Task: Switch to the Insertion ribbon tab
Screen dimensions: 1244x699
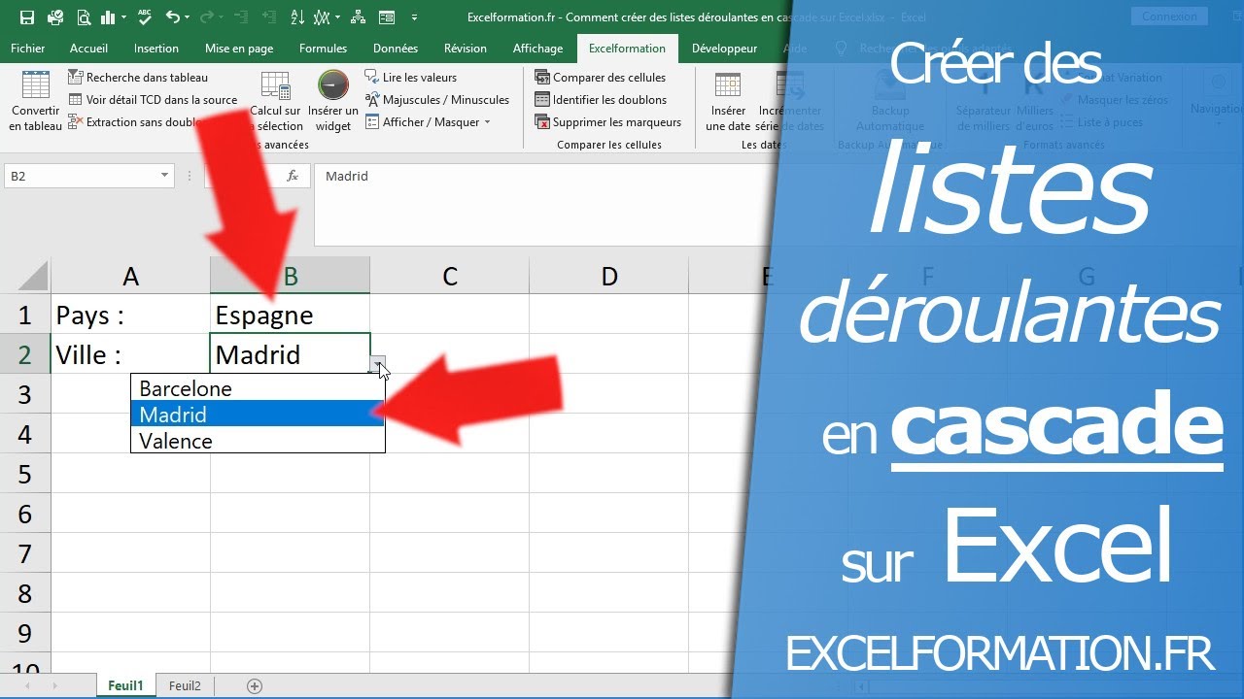Action: pos(155,49)
